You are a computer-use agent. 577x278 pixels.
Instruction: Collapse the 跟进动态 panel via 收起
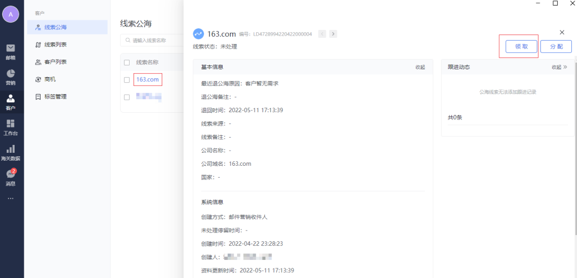(559, 67)
